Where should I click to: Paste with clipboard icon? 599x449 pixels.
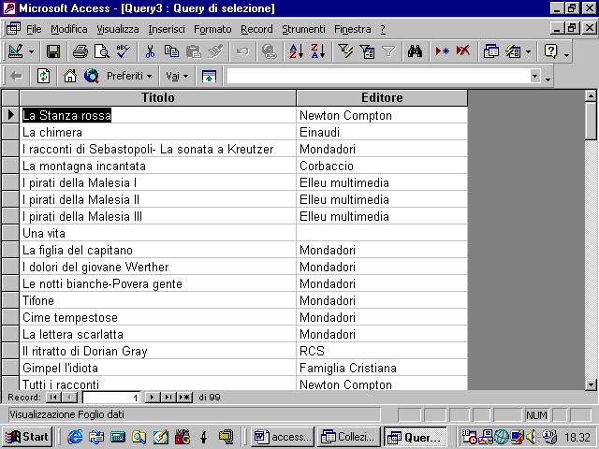(x=194, y=51)
